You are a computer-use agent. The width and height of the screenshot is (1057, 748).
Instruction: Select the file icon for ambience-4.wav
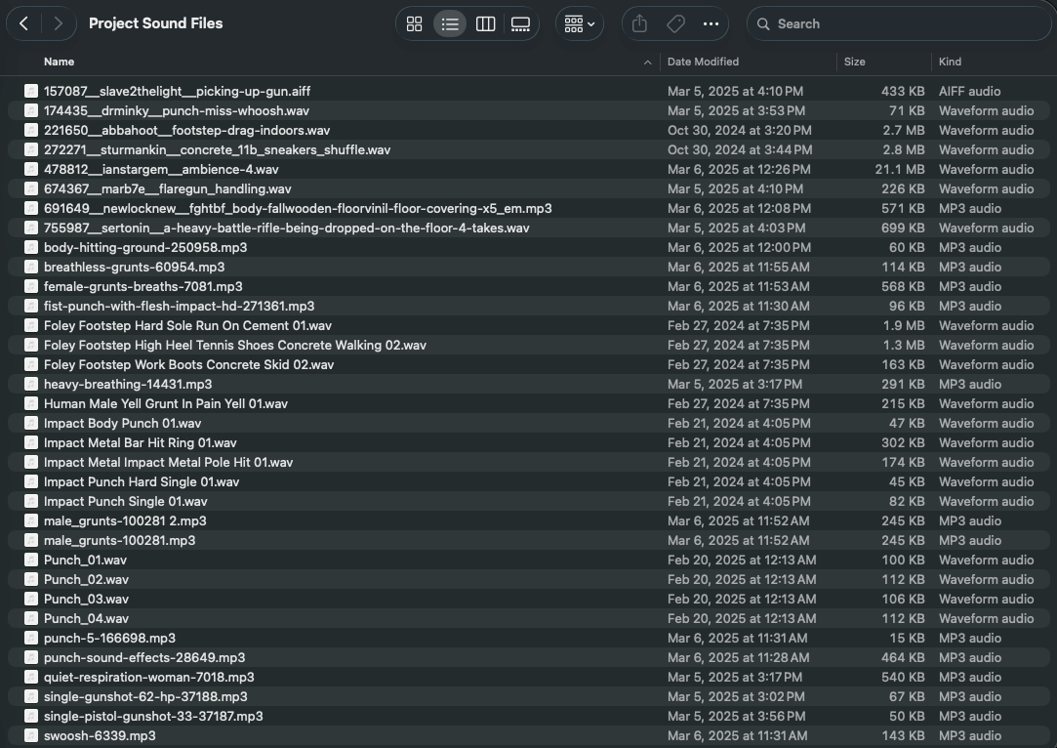31,169
